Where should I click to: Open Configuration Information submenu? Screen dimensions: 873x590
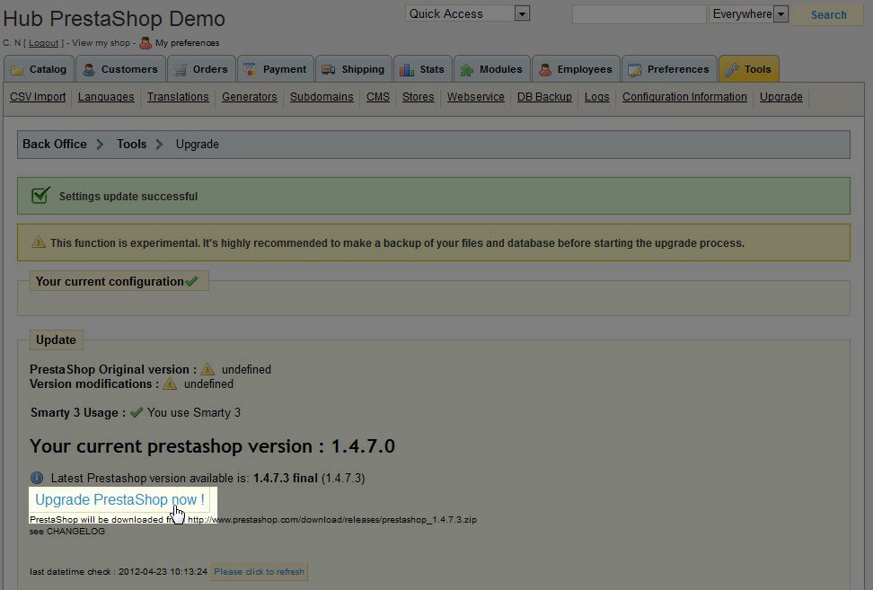(x=684, y=97)
